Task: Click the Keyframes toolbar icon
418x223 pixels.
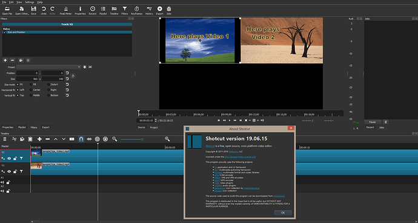Action: [x=136, y=10]
